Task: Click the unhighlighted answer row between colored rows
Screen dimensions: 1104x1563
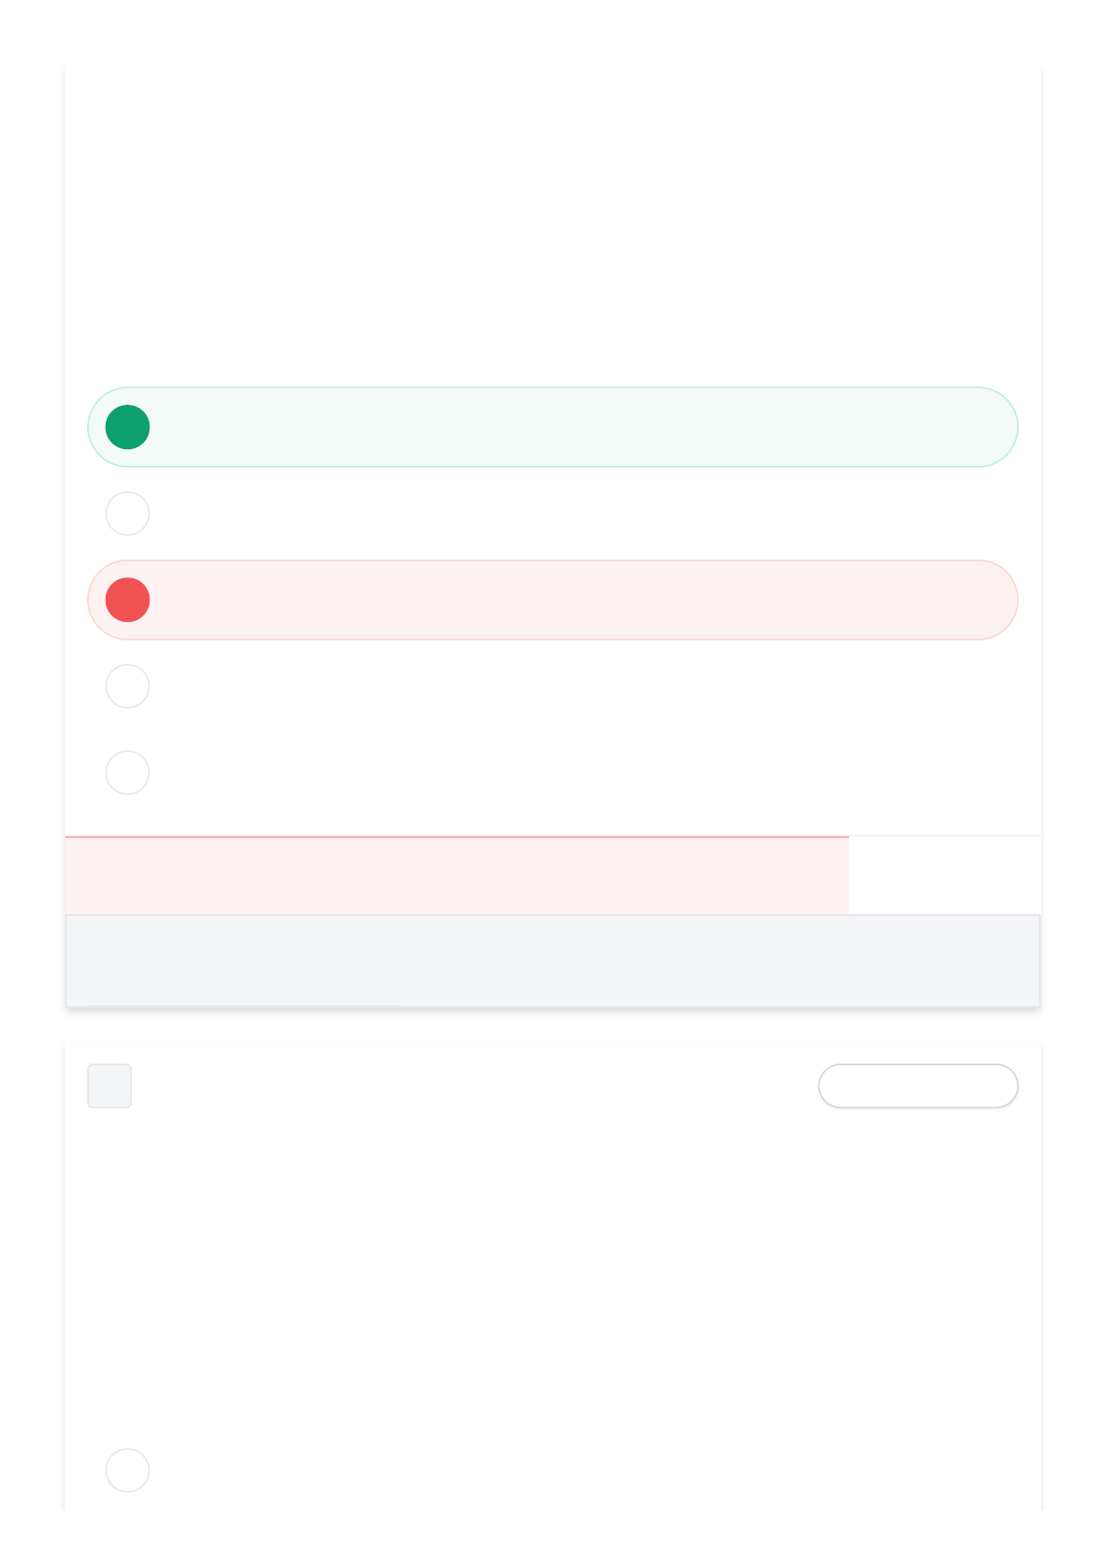Action: 553,513
